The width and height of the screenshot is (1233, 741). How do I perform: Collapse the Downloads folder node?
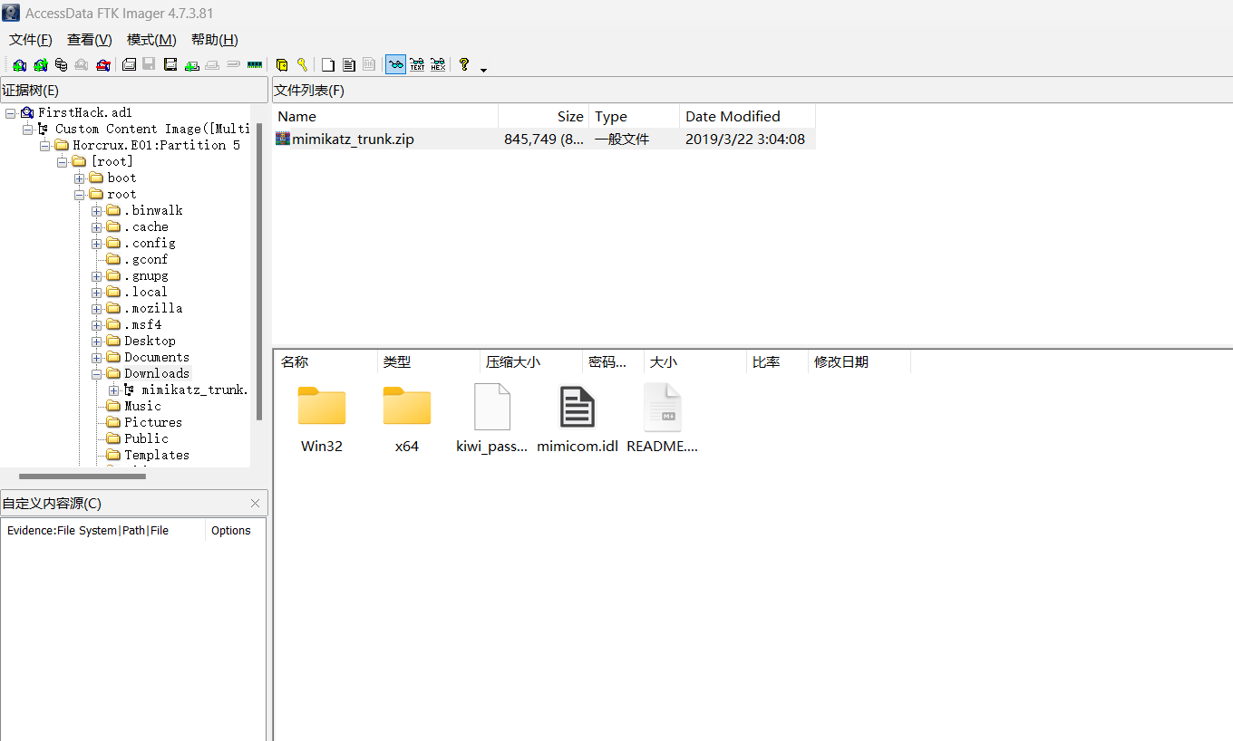[96, 374]
